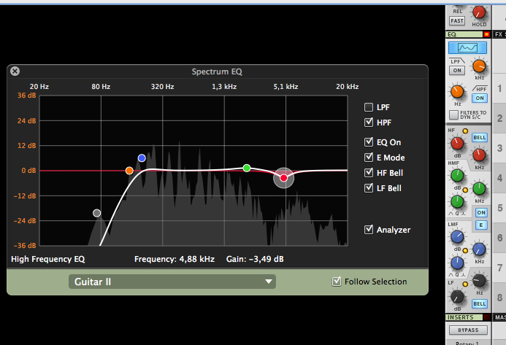Click the blue LMF dB gain knob
This screenshot has height=345, width=506.
(x=457, y=237)
